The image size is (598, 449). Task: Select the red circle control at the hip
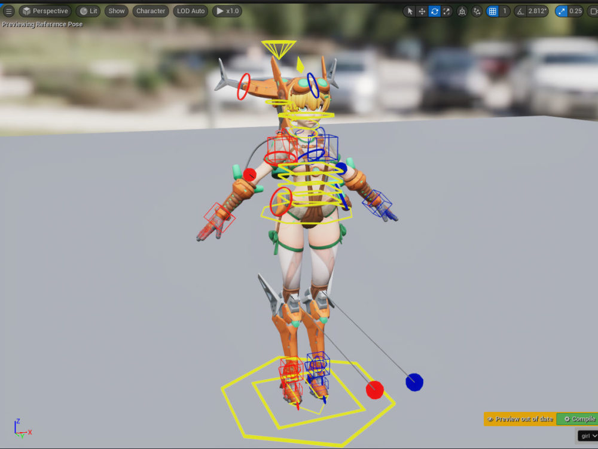(x=280, y=201)
